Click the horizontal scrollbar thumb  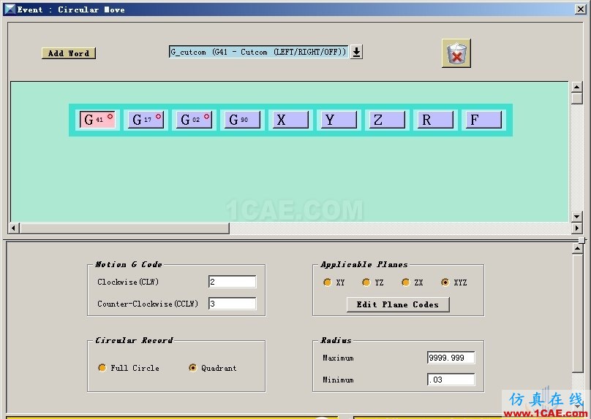point(124,228)
